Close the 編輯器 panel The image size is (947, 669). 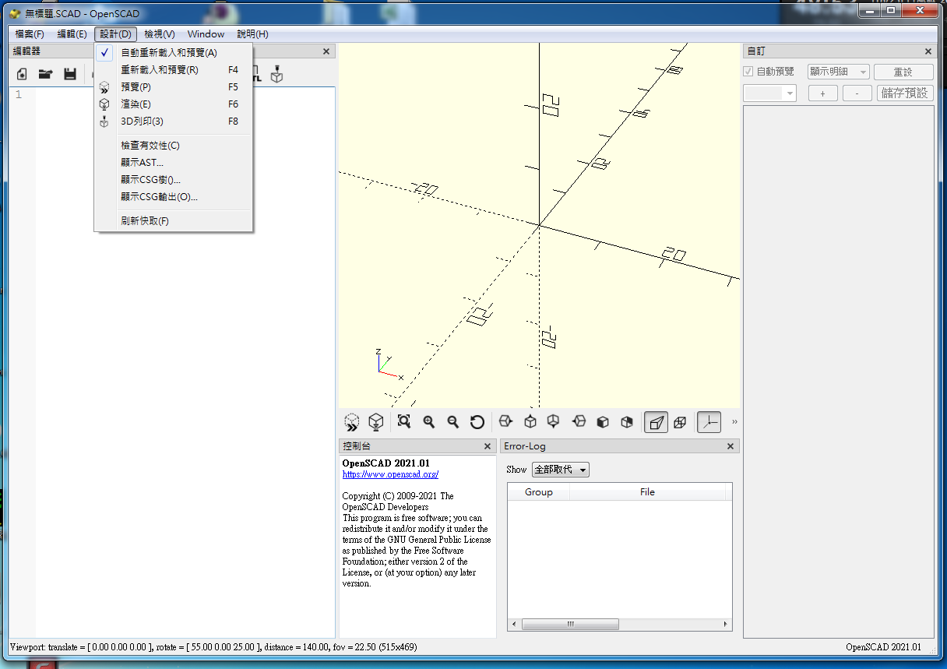326,51
